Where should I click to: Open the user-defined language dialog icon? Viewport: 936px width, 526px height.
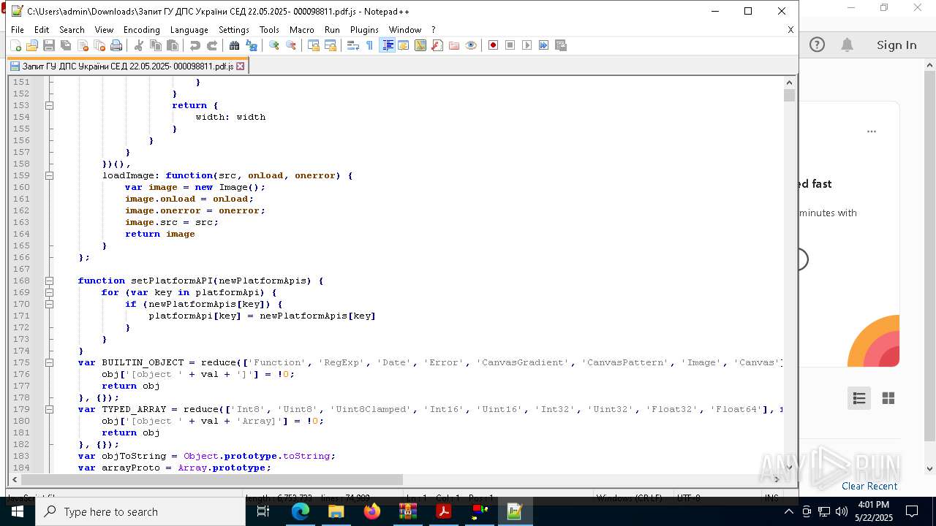point(403,45)
